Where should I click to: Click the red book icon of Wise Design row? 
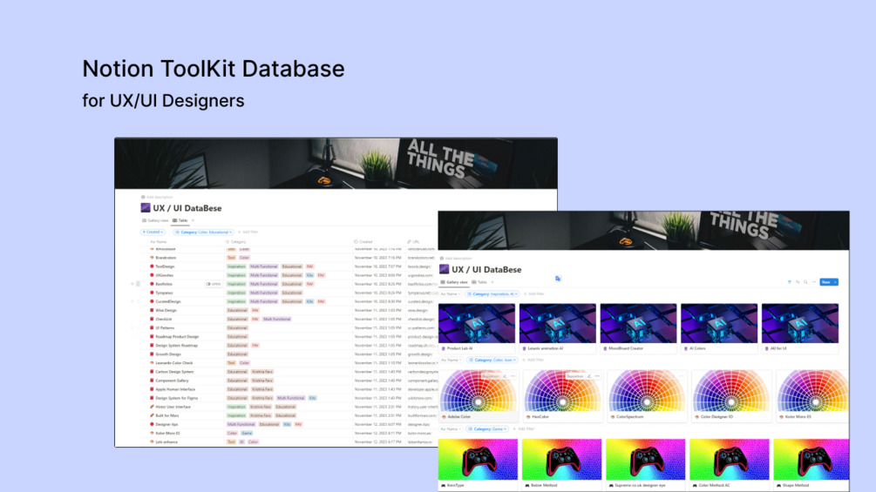pyautogui.click(x=152, y=310)
